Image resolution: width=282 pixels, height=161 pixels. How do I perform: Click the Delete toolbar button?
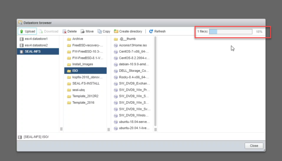point(70,31)
